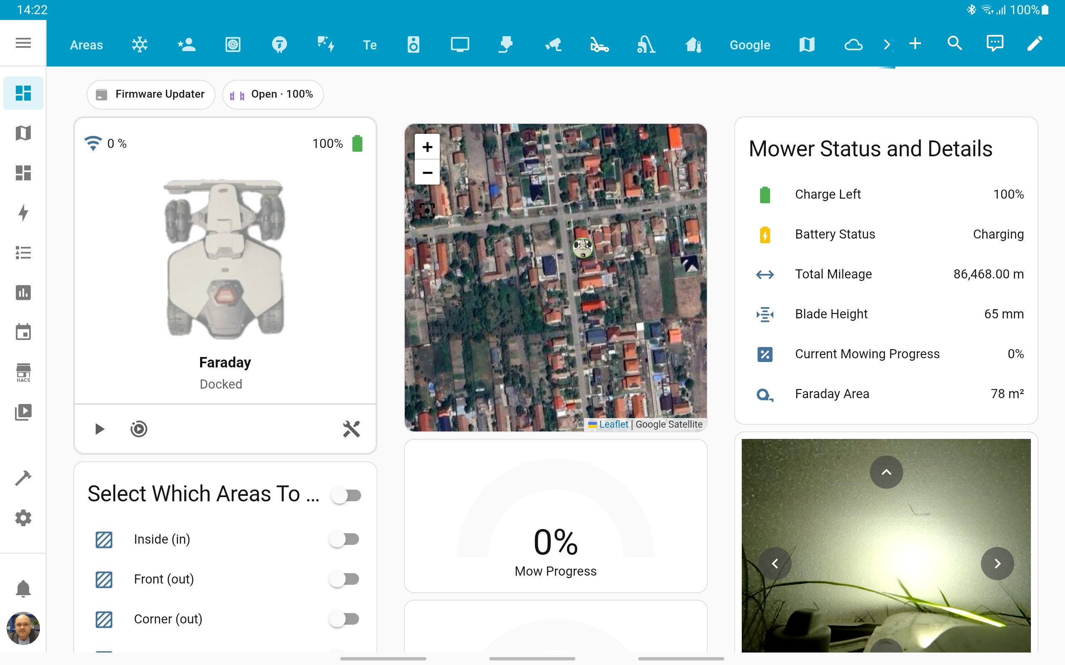Open the Firmware Updater
Image resolution: width=1065 pixels, height=665 pixels.
pos(151,94)
